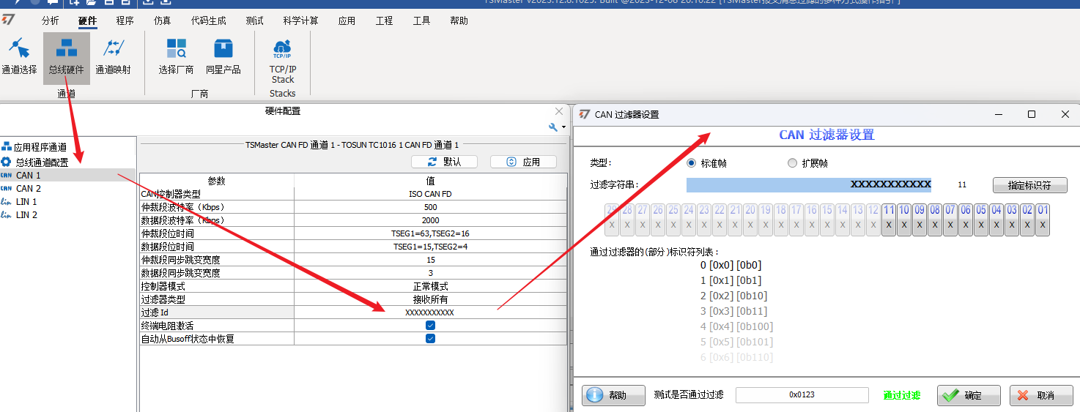Viewport: 1080px width, 412px height.
Task: Click the 帮助 help button in filter dialog
Action: pyautogui.click(x=613, y=395)
